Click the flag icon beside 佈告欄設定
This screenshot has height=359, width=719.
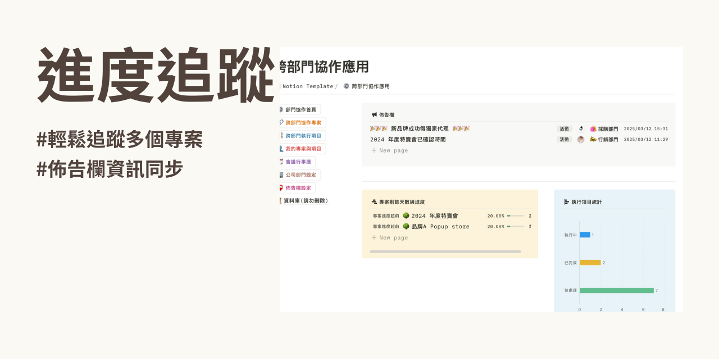tap(280, 187)
